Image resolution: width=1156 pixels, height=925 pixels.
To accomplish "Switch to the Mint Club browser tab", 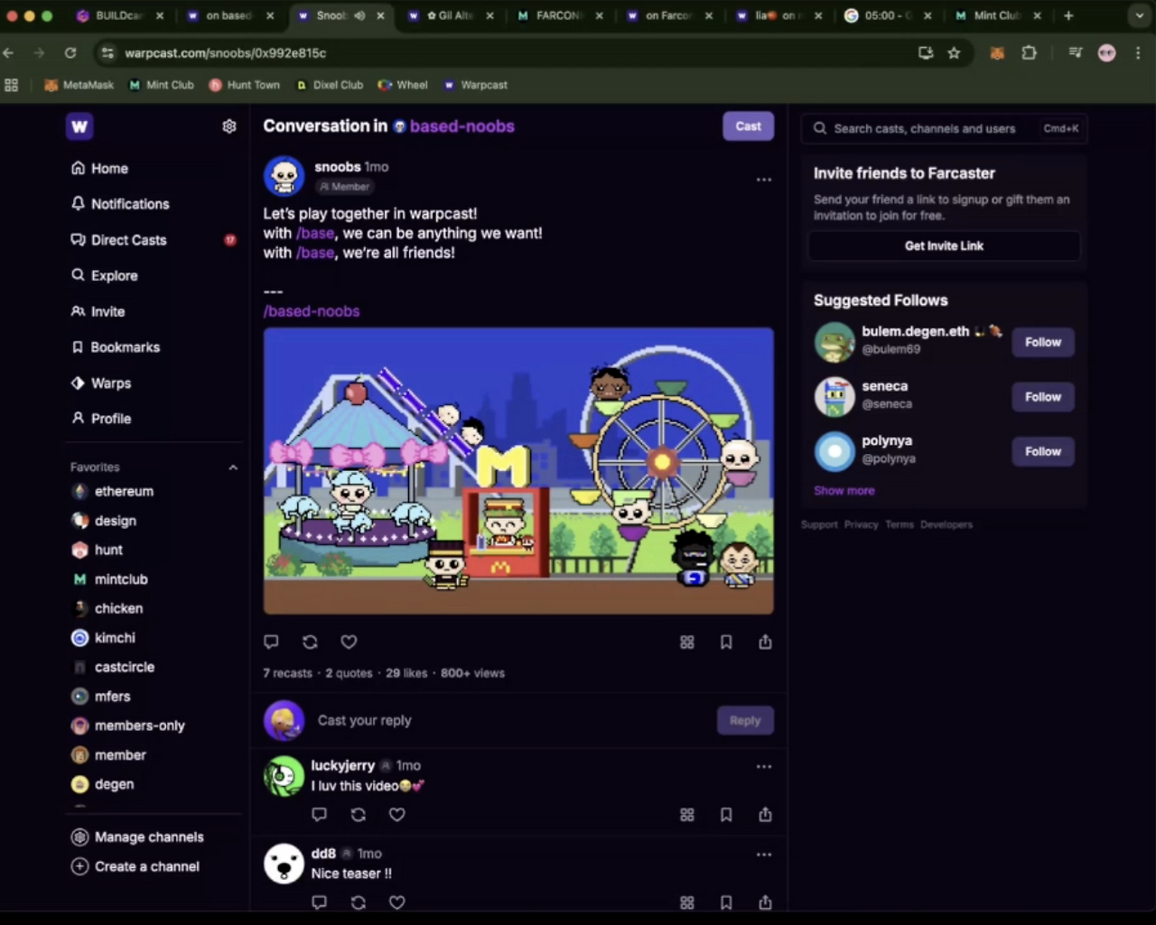I will [998, 15].
